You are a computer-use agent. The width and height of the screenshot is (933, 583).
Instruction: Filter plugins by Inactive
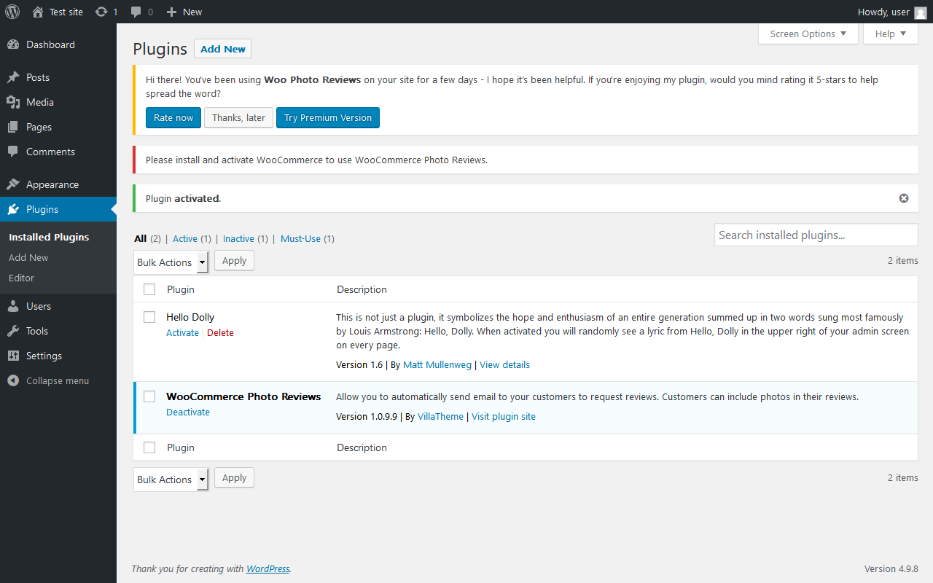coord(238,238)
